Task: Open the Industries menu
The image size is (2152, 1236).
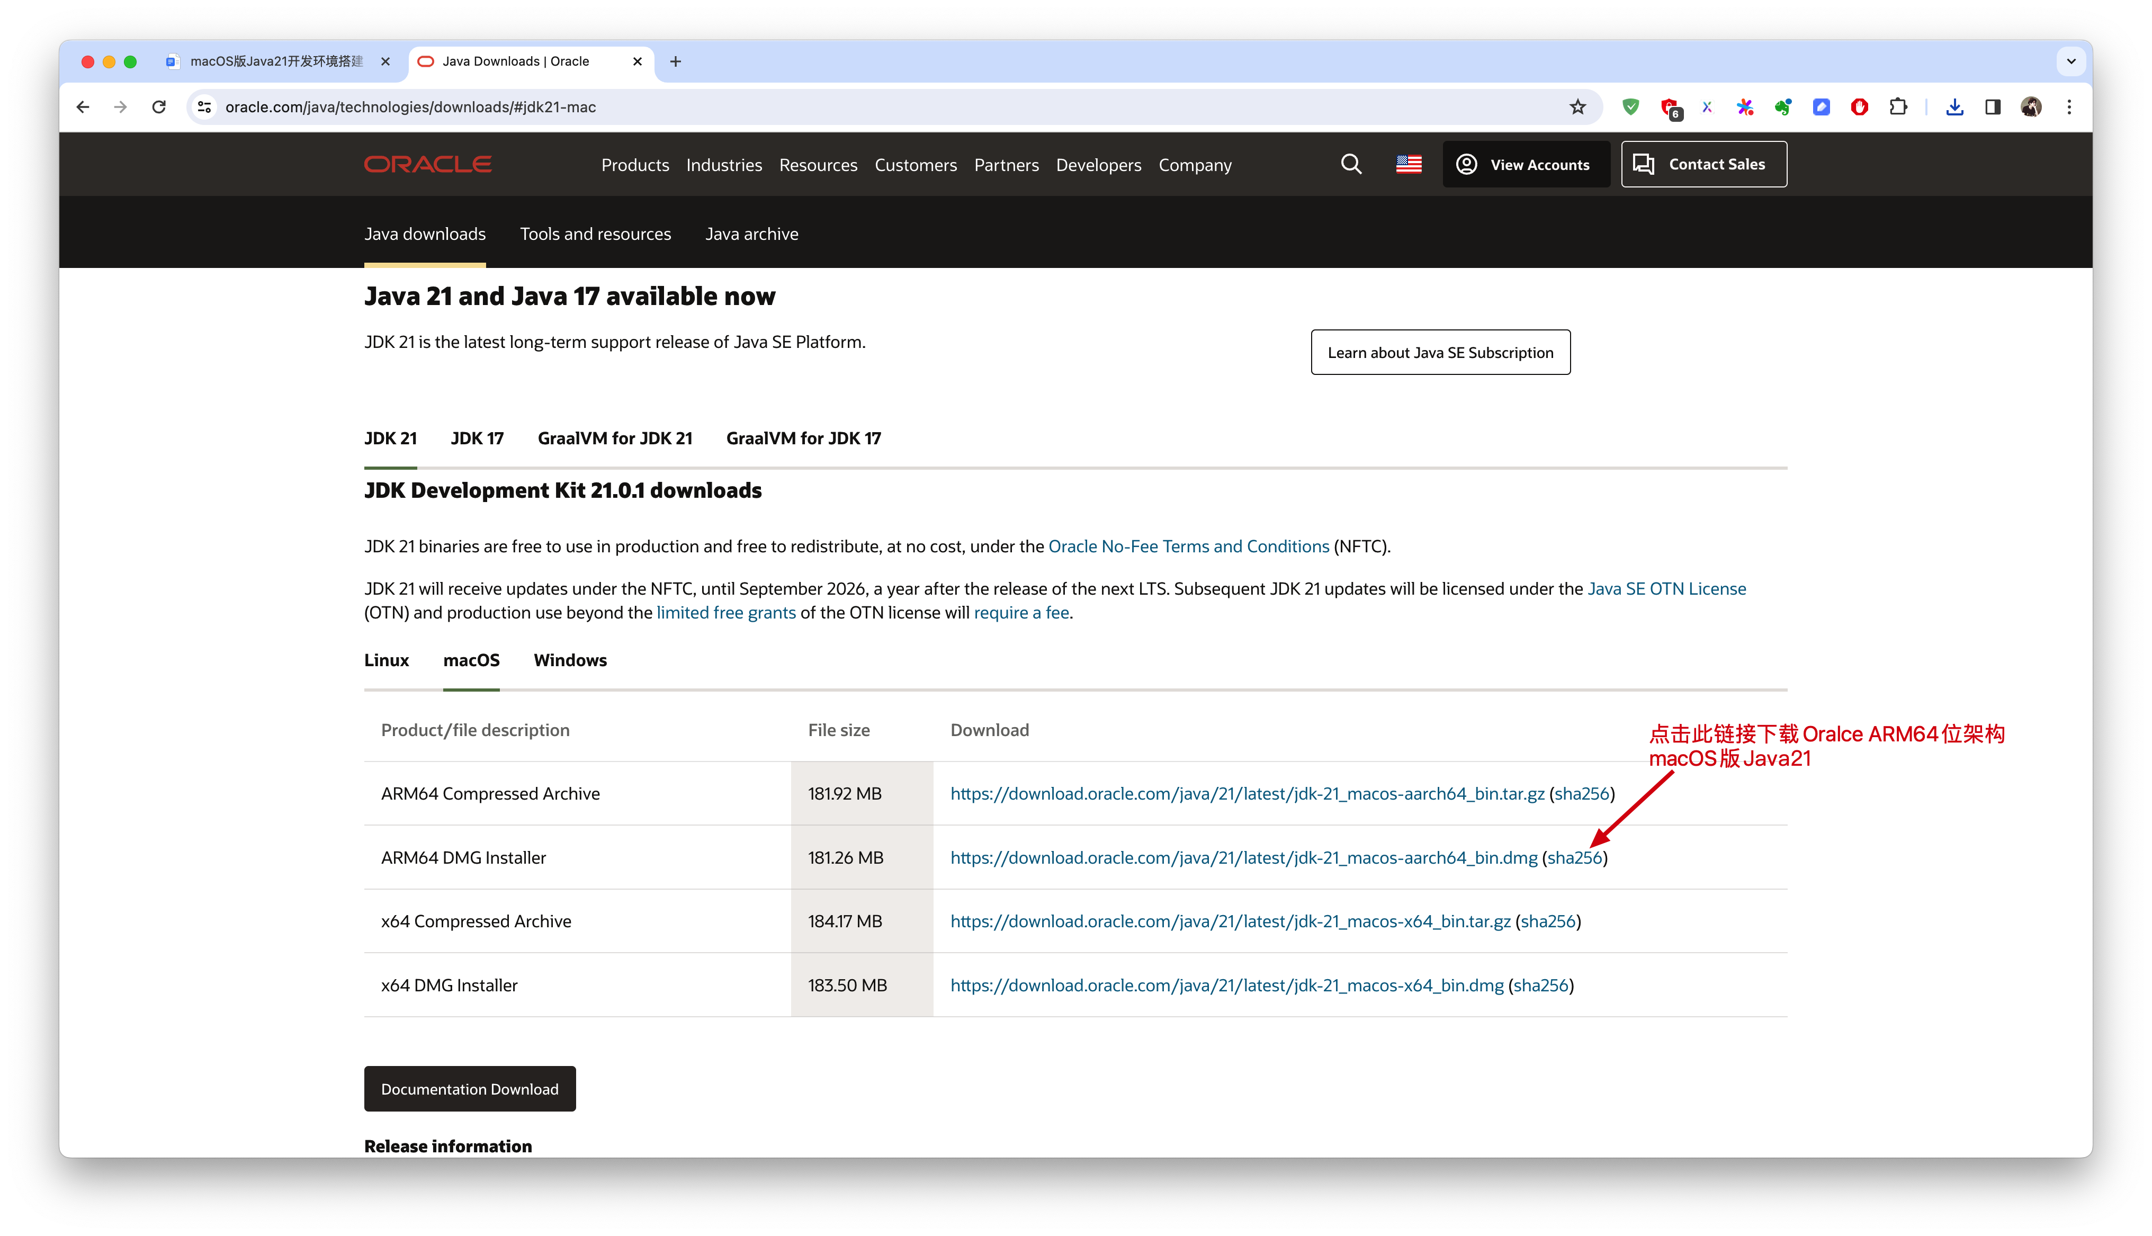Action: coord(724,165)
